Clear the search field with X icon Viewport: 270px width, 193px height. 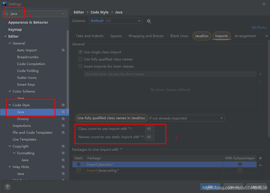63,14
